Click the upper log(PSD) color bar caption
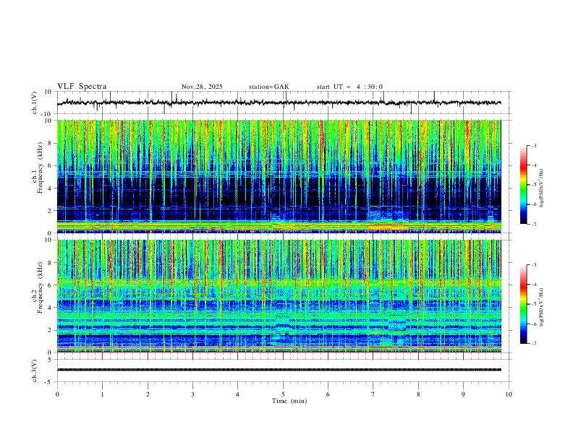This screenshot has width=573, height=442. coord(542,188)
